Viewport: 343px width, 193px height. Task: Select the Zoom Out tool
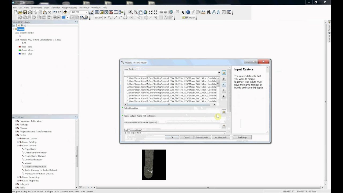[x=136, y=12]
